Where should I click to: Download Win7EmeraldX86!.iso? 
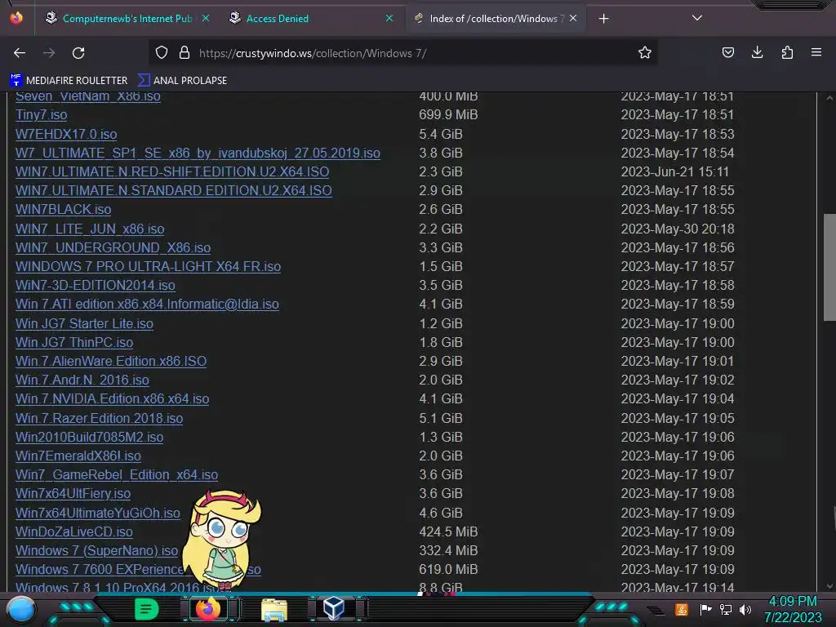pos(78,456)
